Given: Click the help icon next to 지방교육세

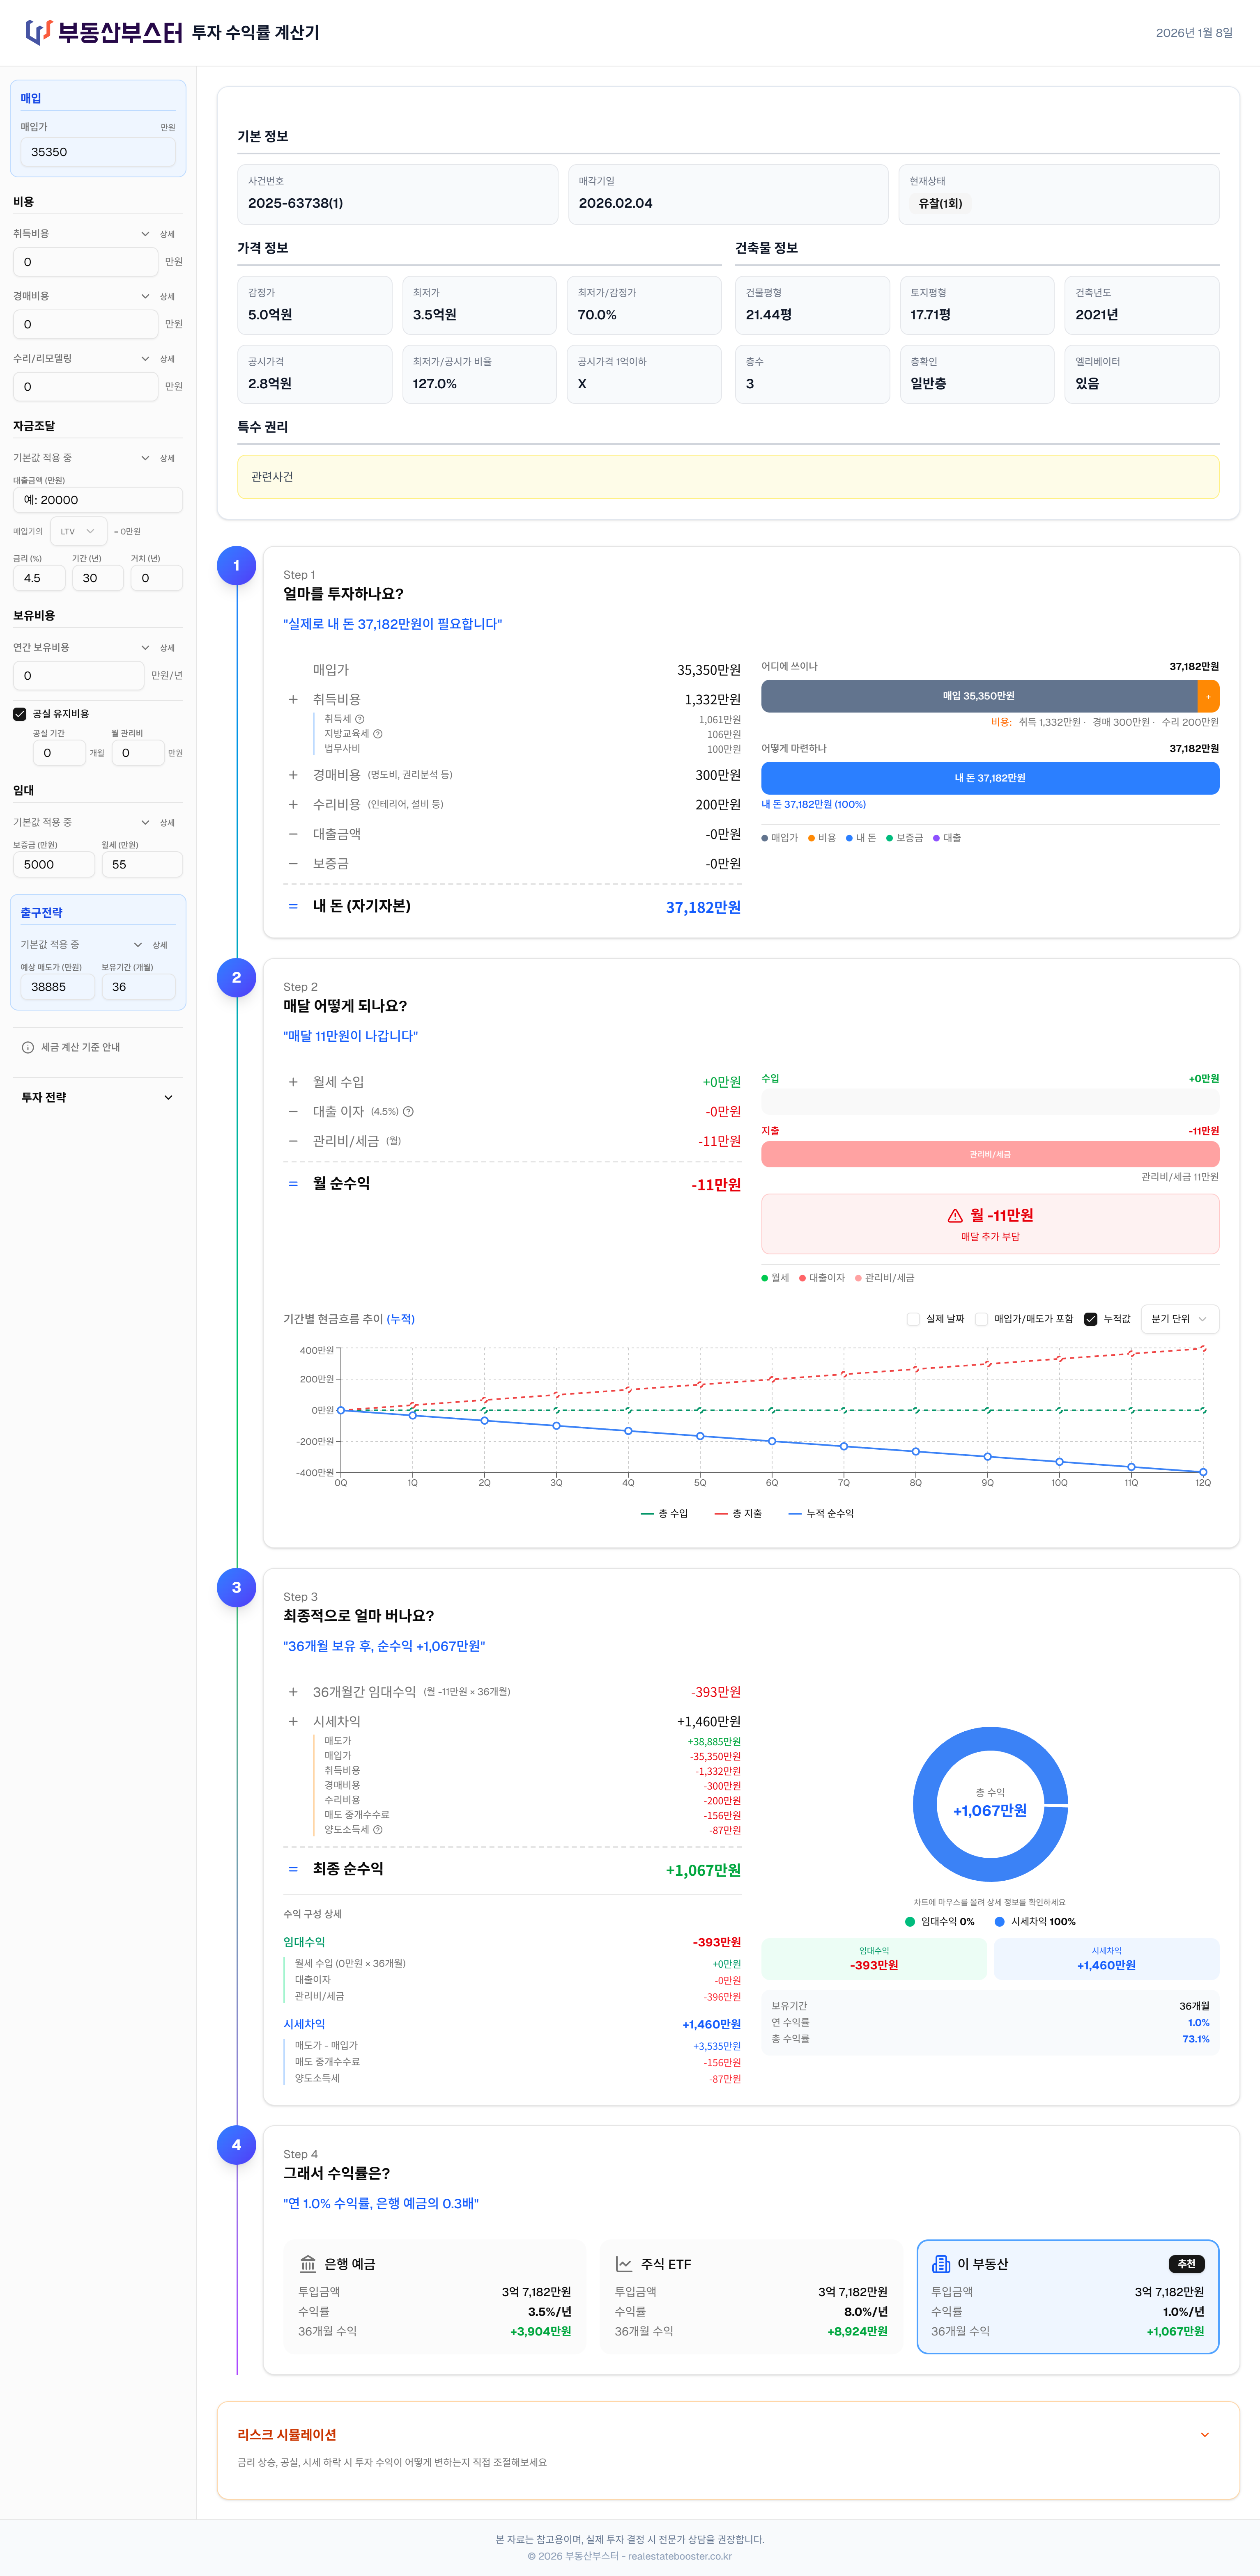Looking at the screenshot, I should 377,734.
